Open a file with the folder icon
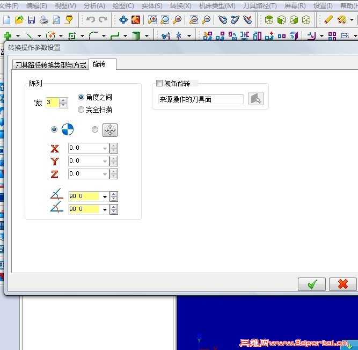Screen dimensions: 358x350 (19, 20)
